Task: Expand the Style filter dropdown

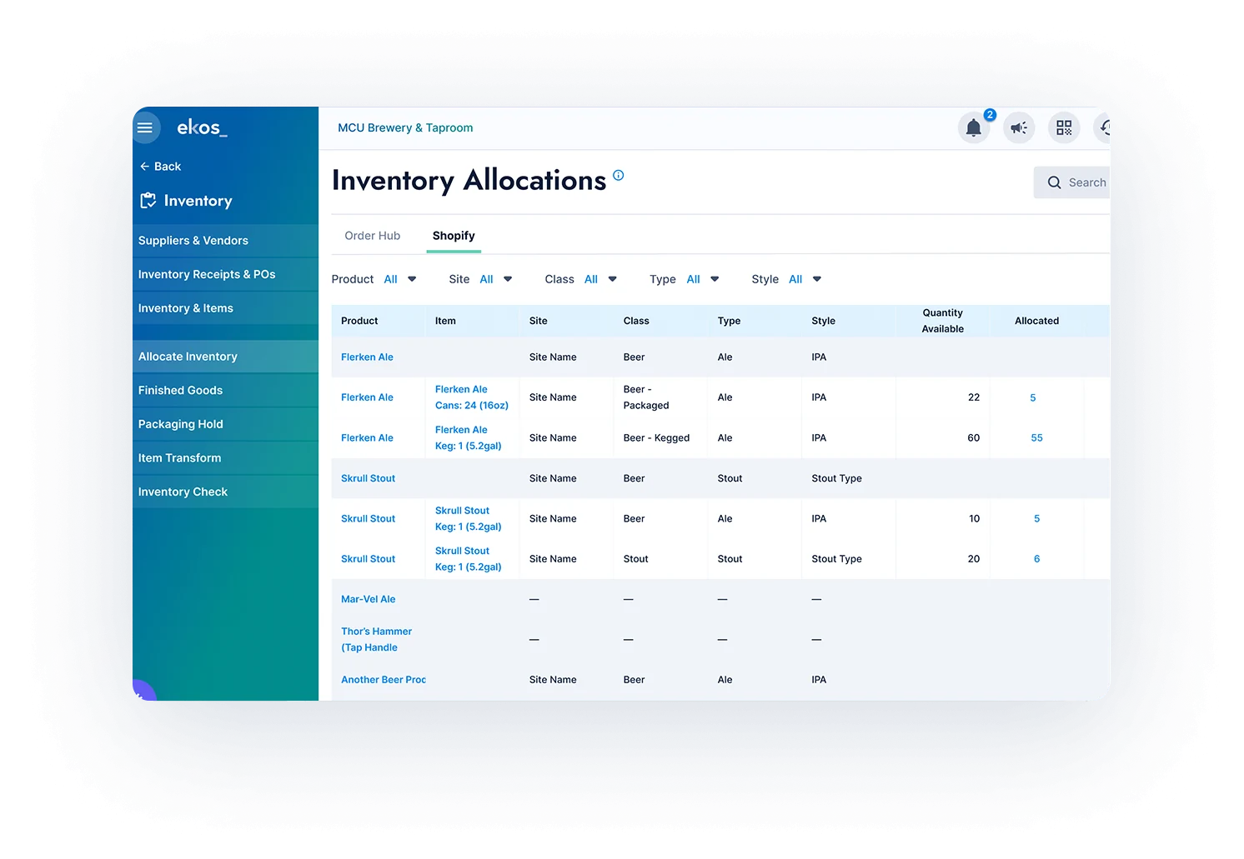Action: [x=816, y=279]
